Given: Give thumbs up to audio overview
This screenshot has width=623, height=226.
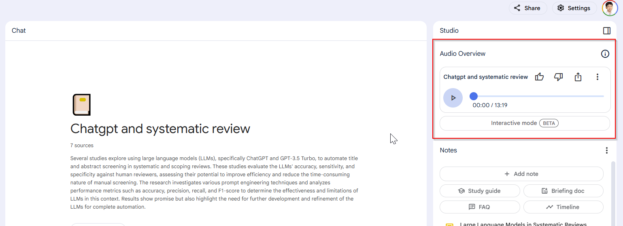Looking at the screenshot, I should [x=539, y=77].
